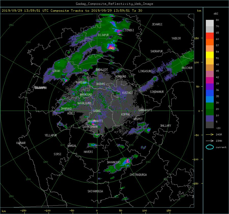The image size is (229, 214).
Task: Pick the yellow 51–54 dBZ legend swatch
Action: tap(210, 55)
